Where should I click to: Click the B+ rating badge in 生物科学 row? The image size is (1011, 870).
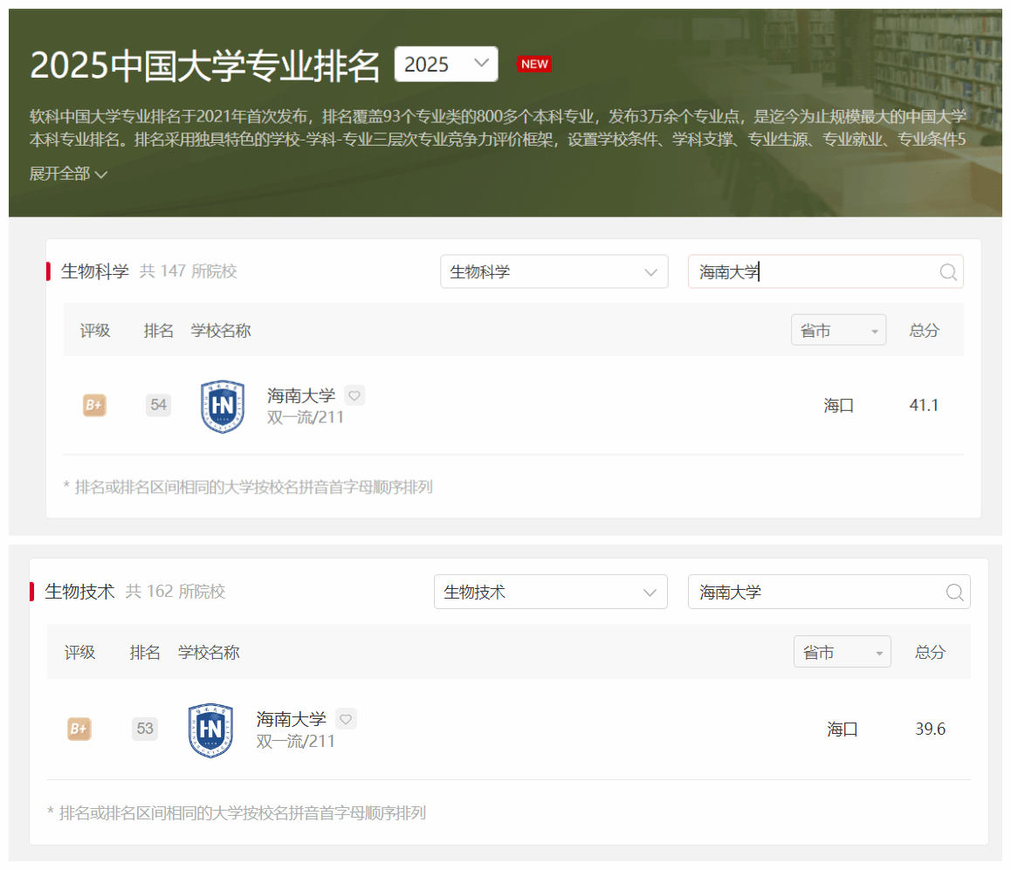(94, 405)
